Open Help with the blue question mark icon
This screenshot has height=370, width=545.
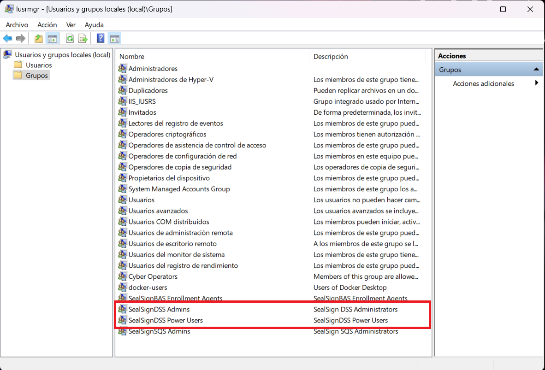[x=101, y=39]
